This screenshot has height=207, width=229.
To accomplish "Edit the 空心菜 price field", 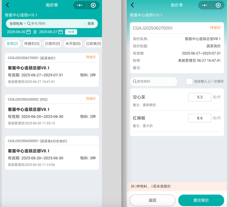I will (200, 97).
